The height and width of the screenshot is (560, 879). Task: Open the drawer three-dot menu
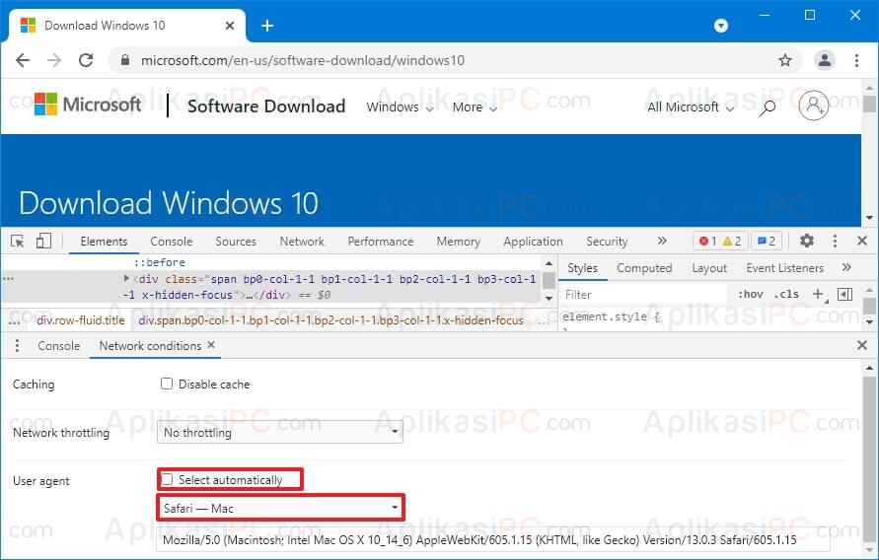(x=17, y=346)
